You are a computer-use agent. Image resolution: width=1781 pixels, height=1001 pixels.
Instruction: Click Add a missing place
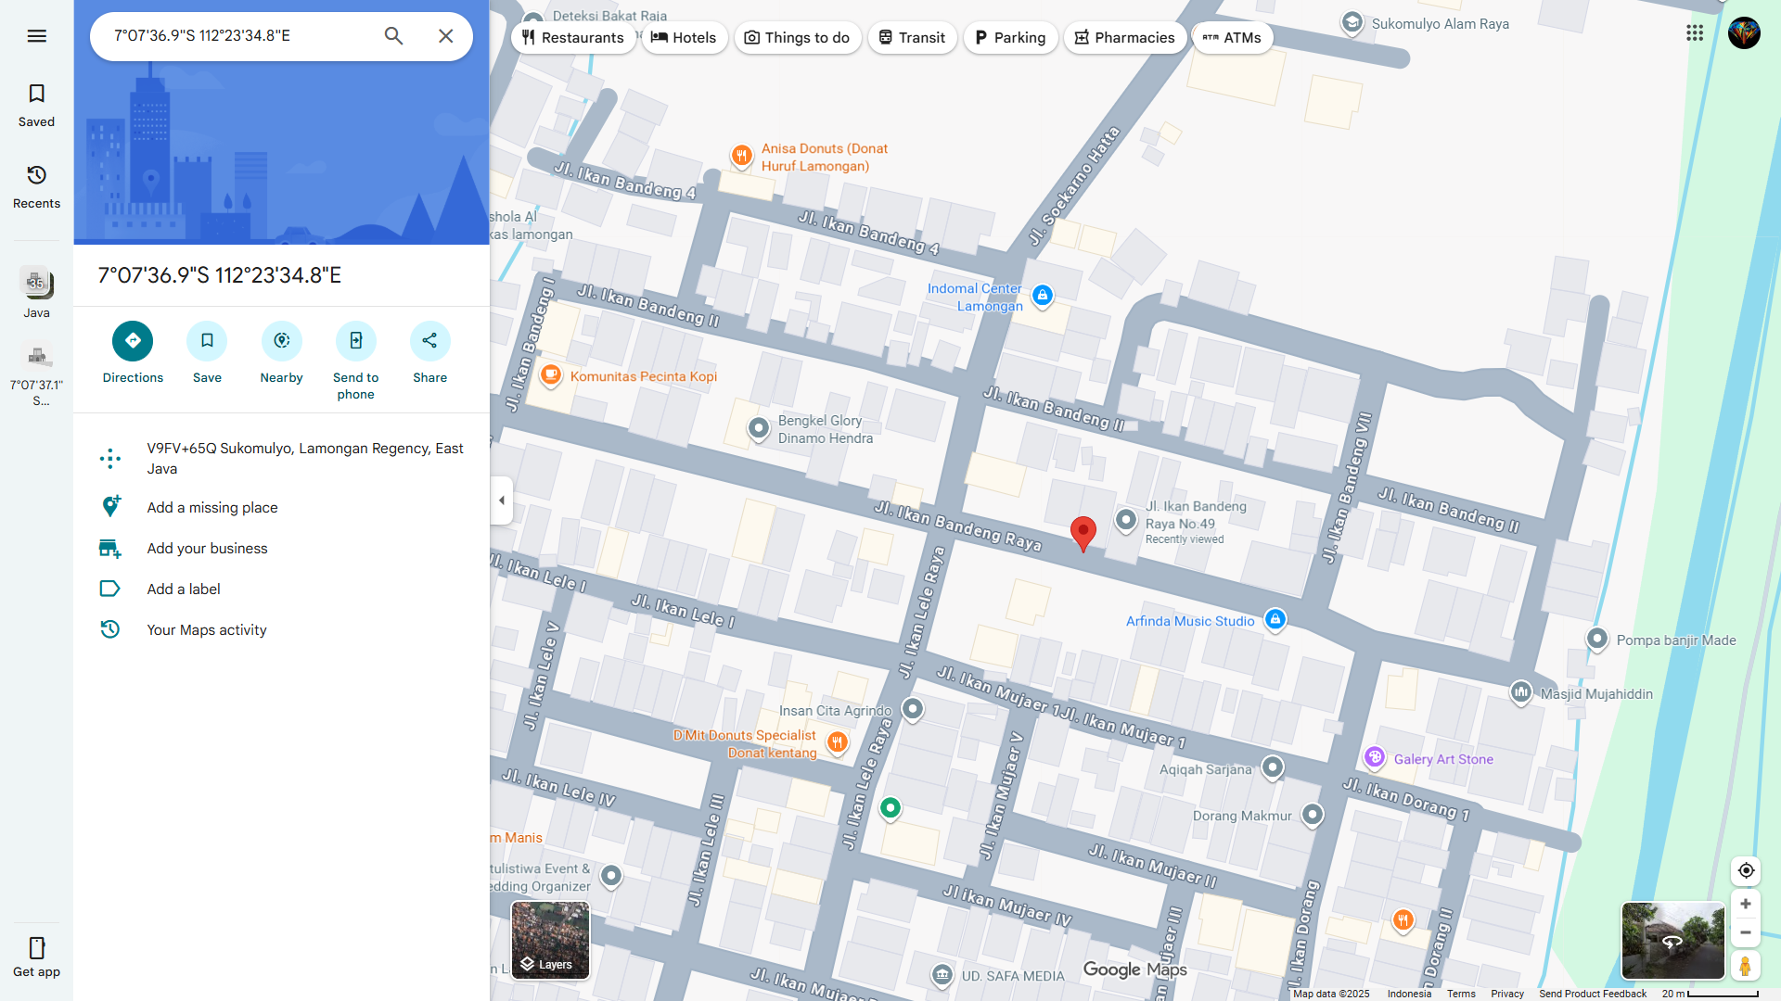pyautogui.click(x=212, y=508)
